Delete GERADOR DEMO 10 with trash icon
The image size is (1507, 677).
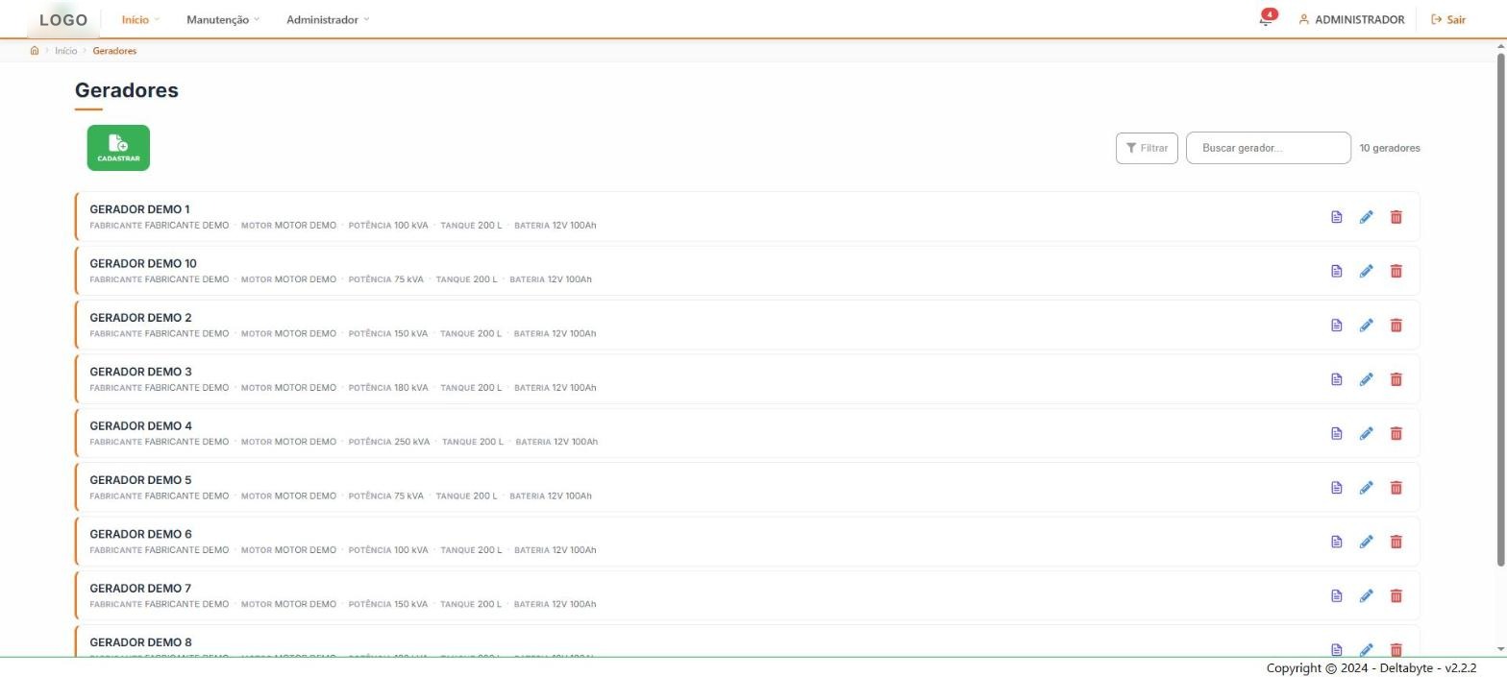point(1396,271)
